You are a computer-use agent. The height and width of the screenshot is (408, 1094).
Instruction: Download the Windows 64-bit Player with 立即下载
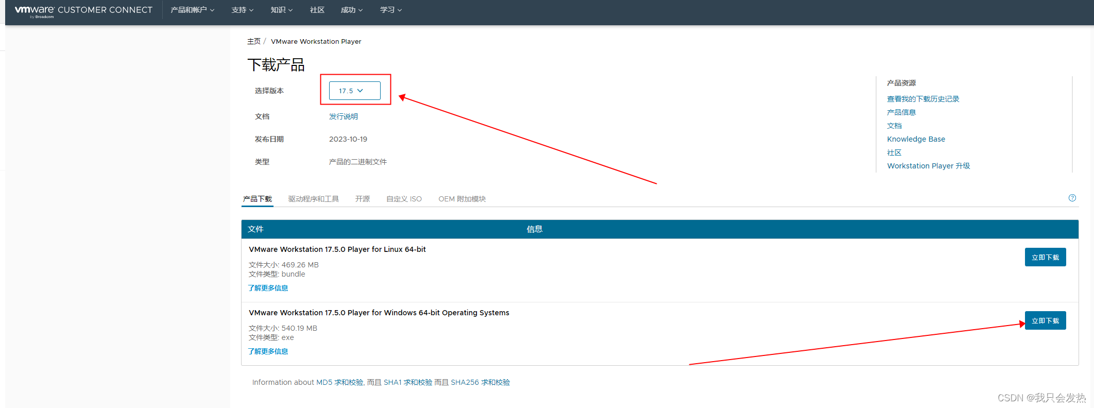coord(1046,320)
